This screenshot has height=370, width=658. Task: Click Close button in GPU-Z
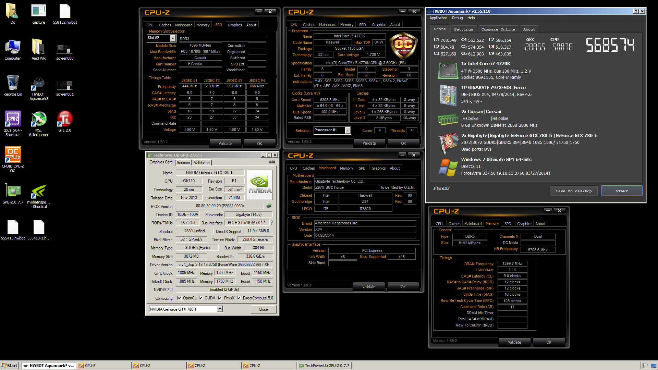263,309
